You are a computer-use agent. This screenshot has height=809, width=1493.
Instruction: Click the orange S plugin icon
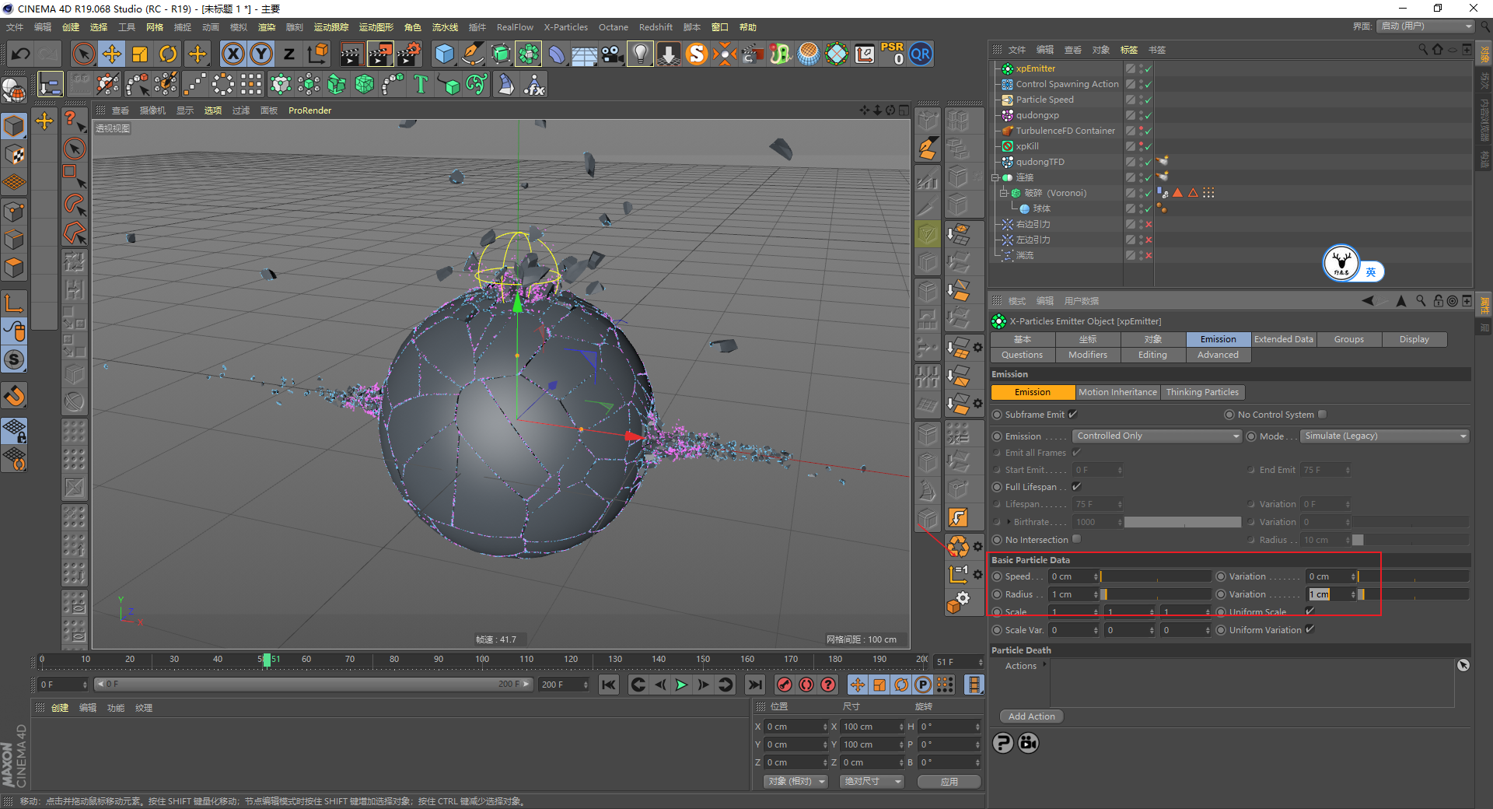tap(697, 54)
